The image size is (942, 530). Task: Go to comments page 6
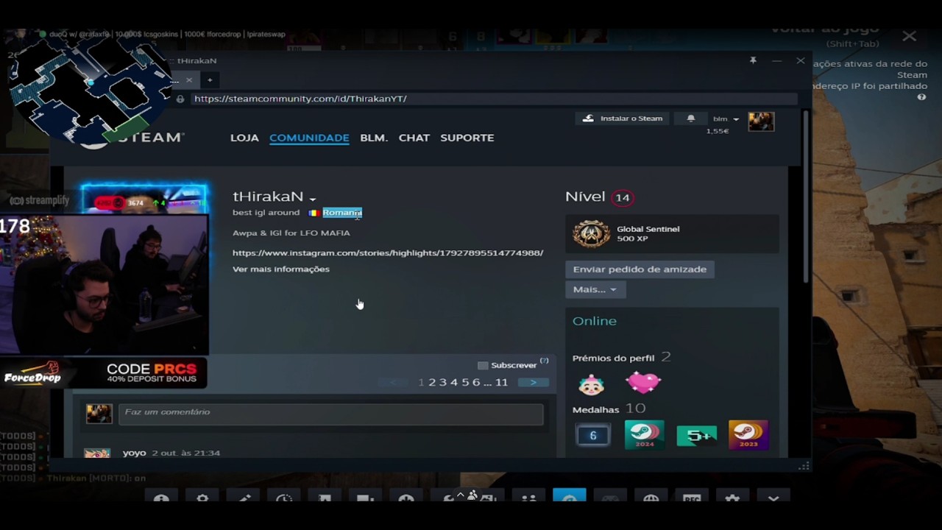tap(476, 383)
